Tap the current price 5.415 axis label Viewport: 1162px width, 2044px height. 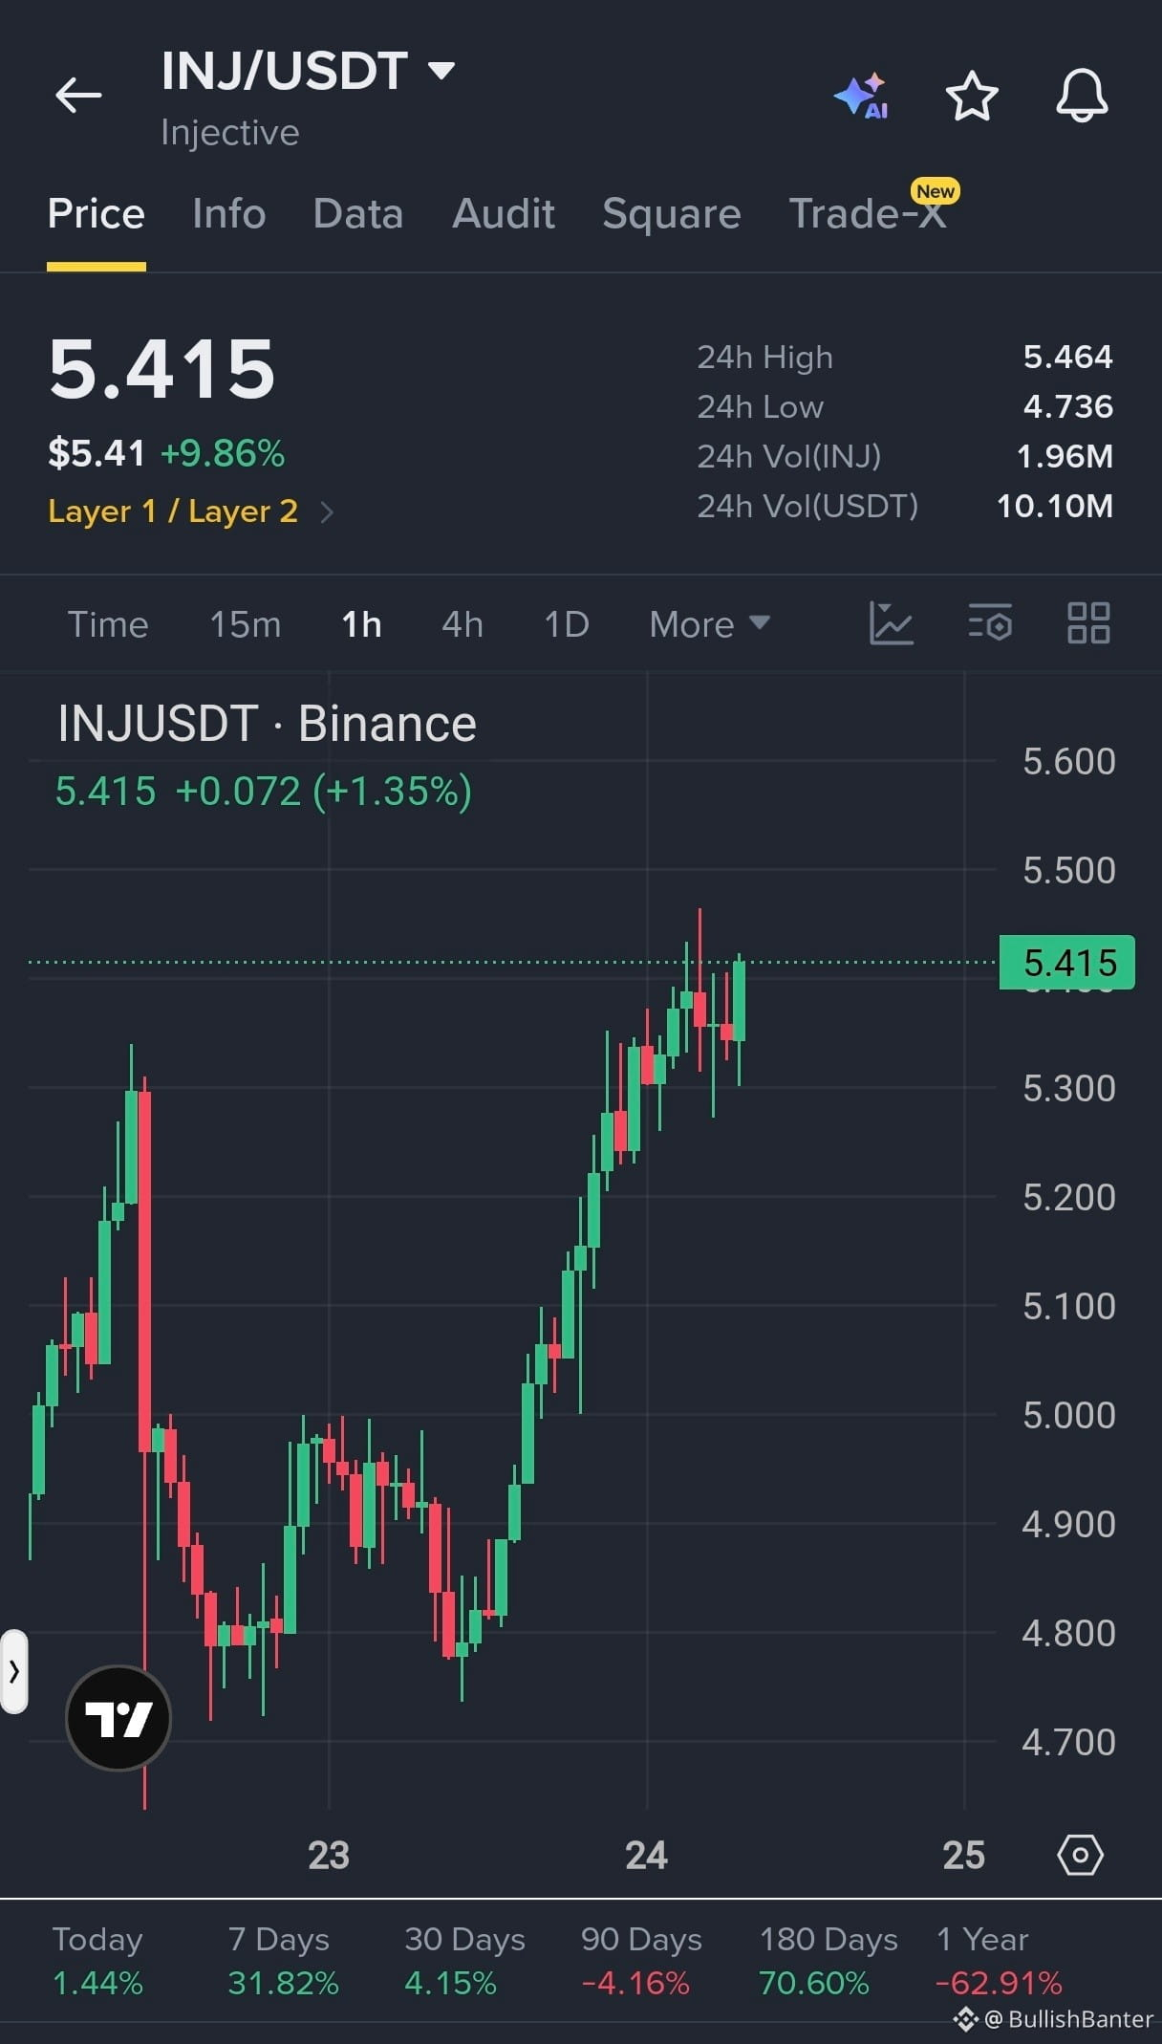click(1067, 963)
